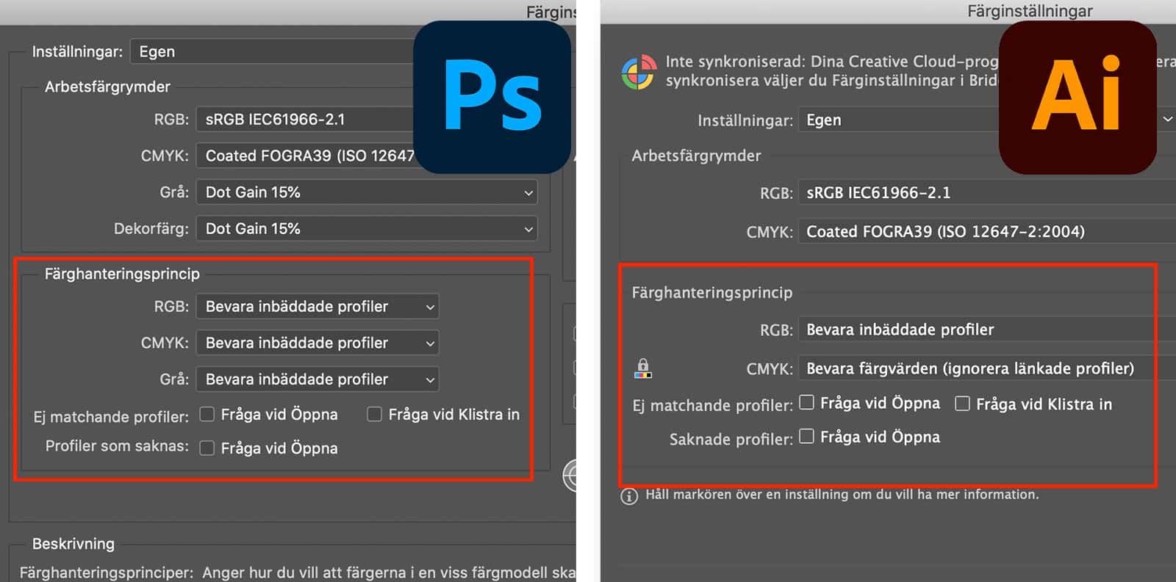The image size is (1176, 582).
Task: Open Photoshop policy RGB Bevara inbäddade profiler dropdown
Action: (x=318, y=306)
